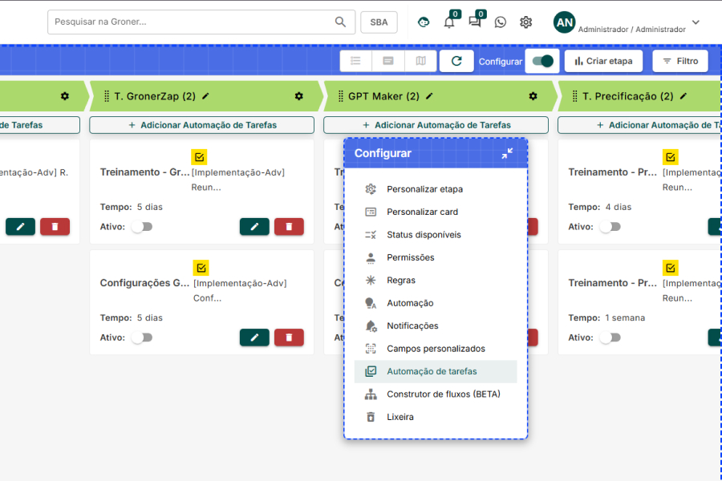Open the Filtro filter options

pyautogui.click(x=680, y=61)
